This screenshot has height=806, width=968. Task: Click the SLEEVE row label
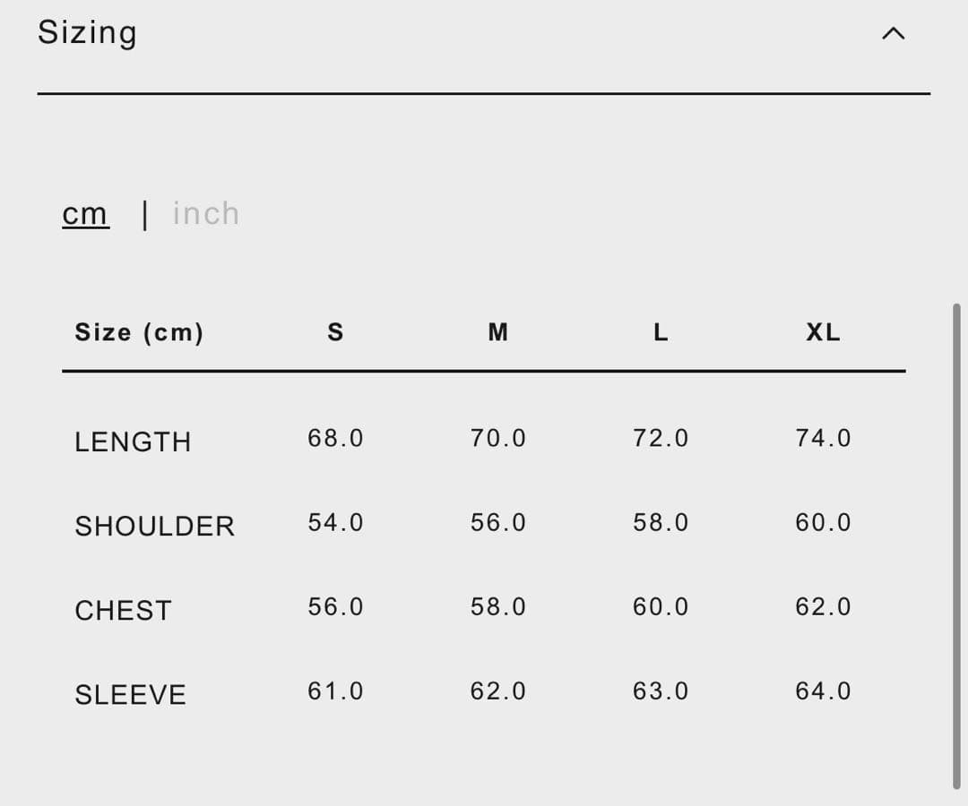[x=130, y=695]
